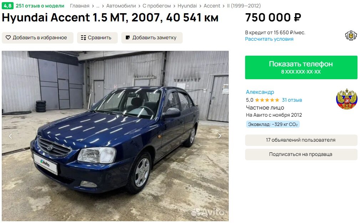The image size is (360, 223).
Task: Click the note icon beside Добавить заметку
Action: pyautogui.click(x=128, y=37)
